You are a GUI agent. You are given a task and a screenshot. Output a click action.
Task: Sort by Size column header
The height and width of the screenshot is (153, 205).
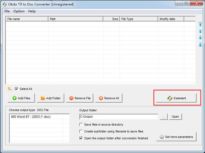[x=111, y=19]
